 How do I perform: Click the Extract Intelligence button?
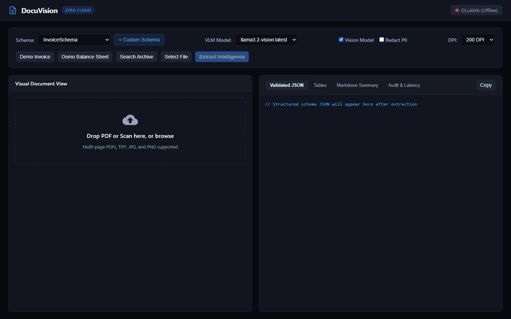pyautogui.click(x=222, y=57)
